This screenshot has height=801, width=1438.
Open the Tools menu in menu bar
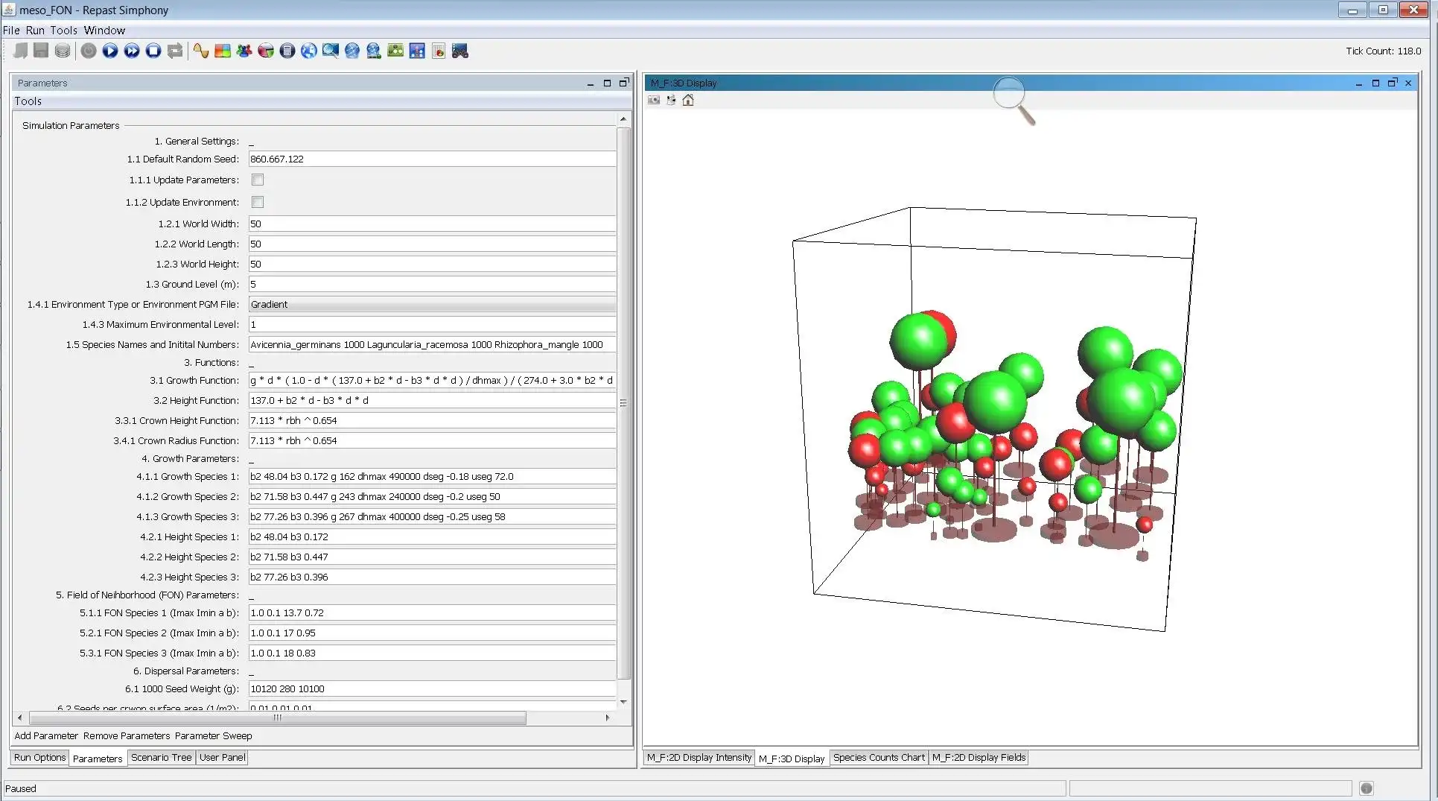click(x=63, y=31)
